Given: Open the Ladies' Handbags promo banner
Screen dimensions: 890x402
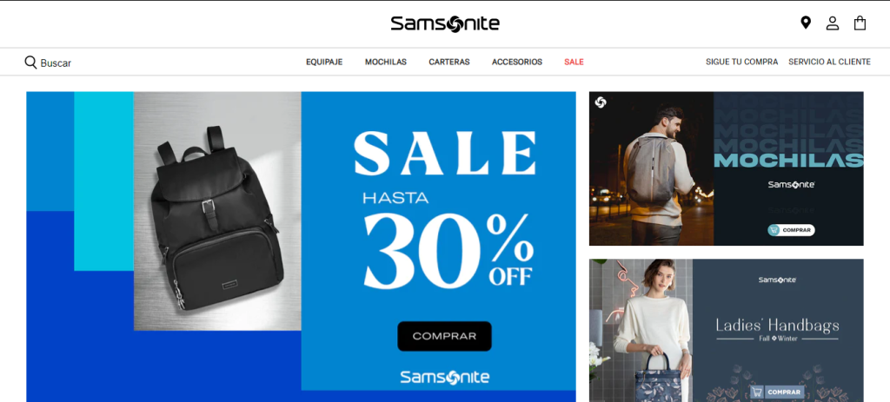Looking at the screenshot, I should click(726, 331).
